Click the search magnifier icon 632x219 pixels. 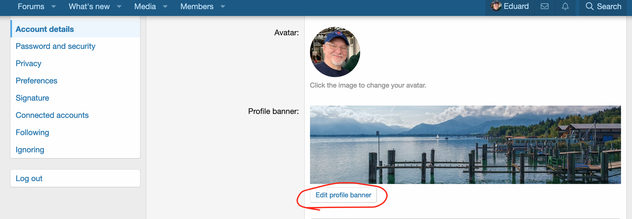[x=589, y=6]
